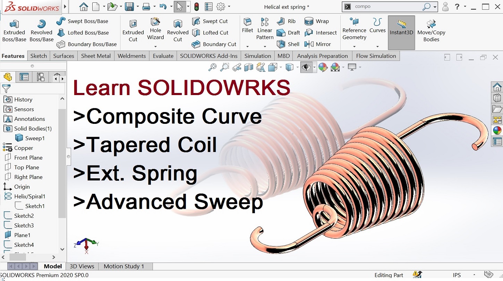Switch to FeatureManager design tree tab
The width and height of the screenshot is (503, 281).
coord(8,77)
